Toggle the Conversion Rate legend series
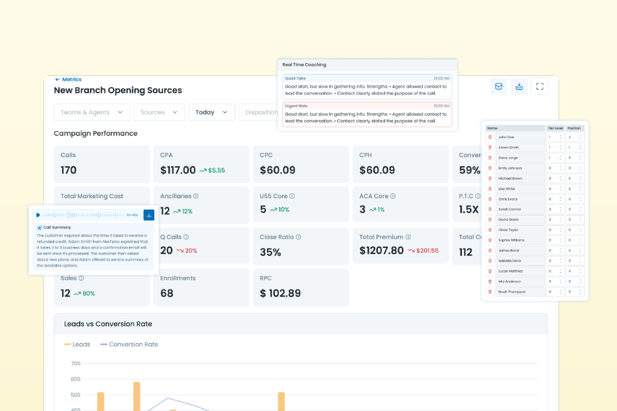This screenshot has height=411, width=617. pyautogui.click(x=129, y=345)
